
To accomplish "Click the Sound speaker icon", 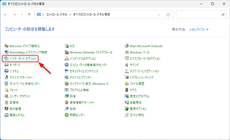I will point(127,65).
